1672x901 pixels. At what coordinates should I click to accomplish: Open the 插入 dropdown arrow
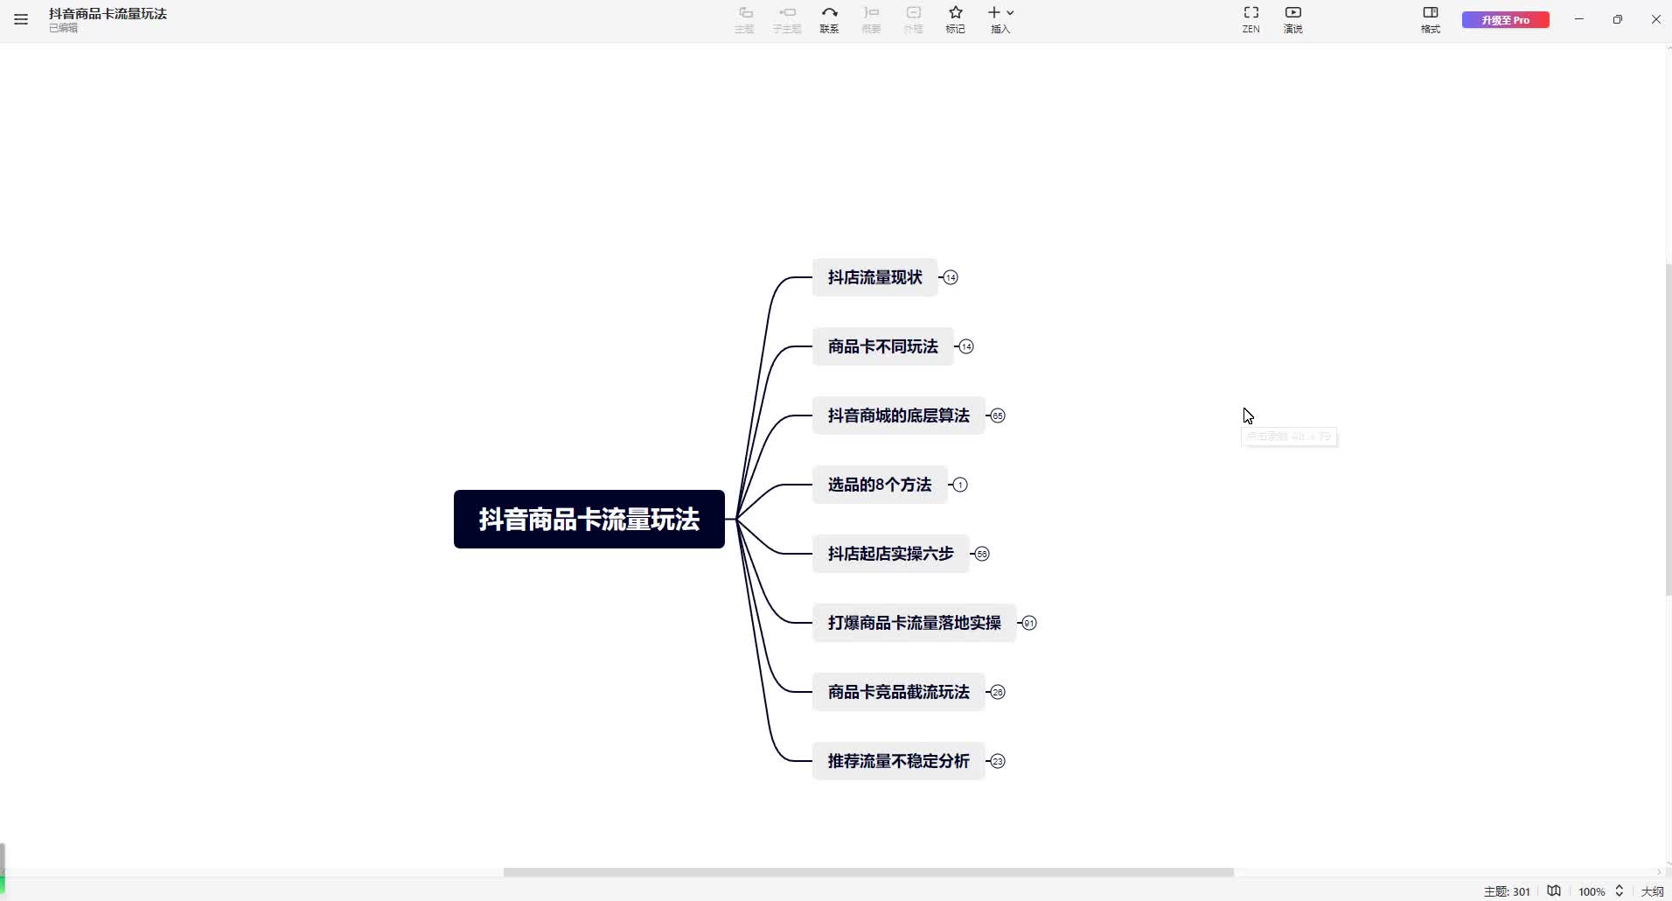pos(1010,13)
